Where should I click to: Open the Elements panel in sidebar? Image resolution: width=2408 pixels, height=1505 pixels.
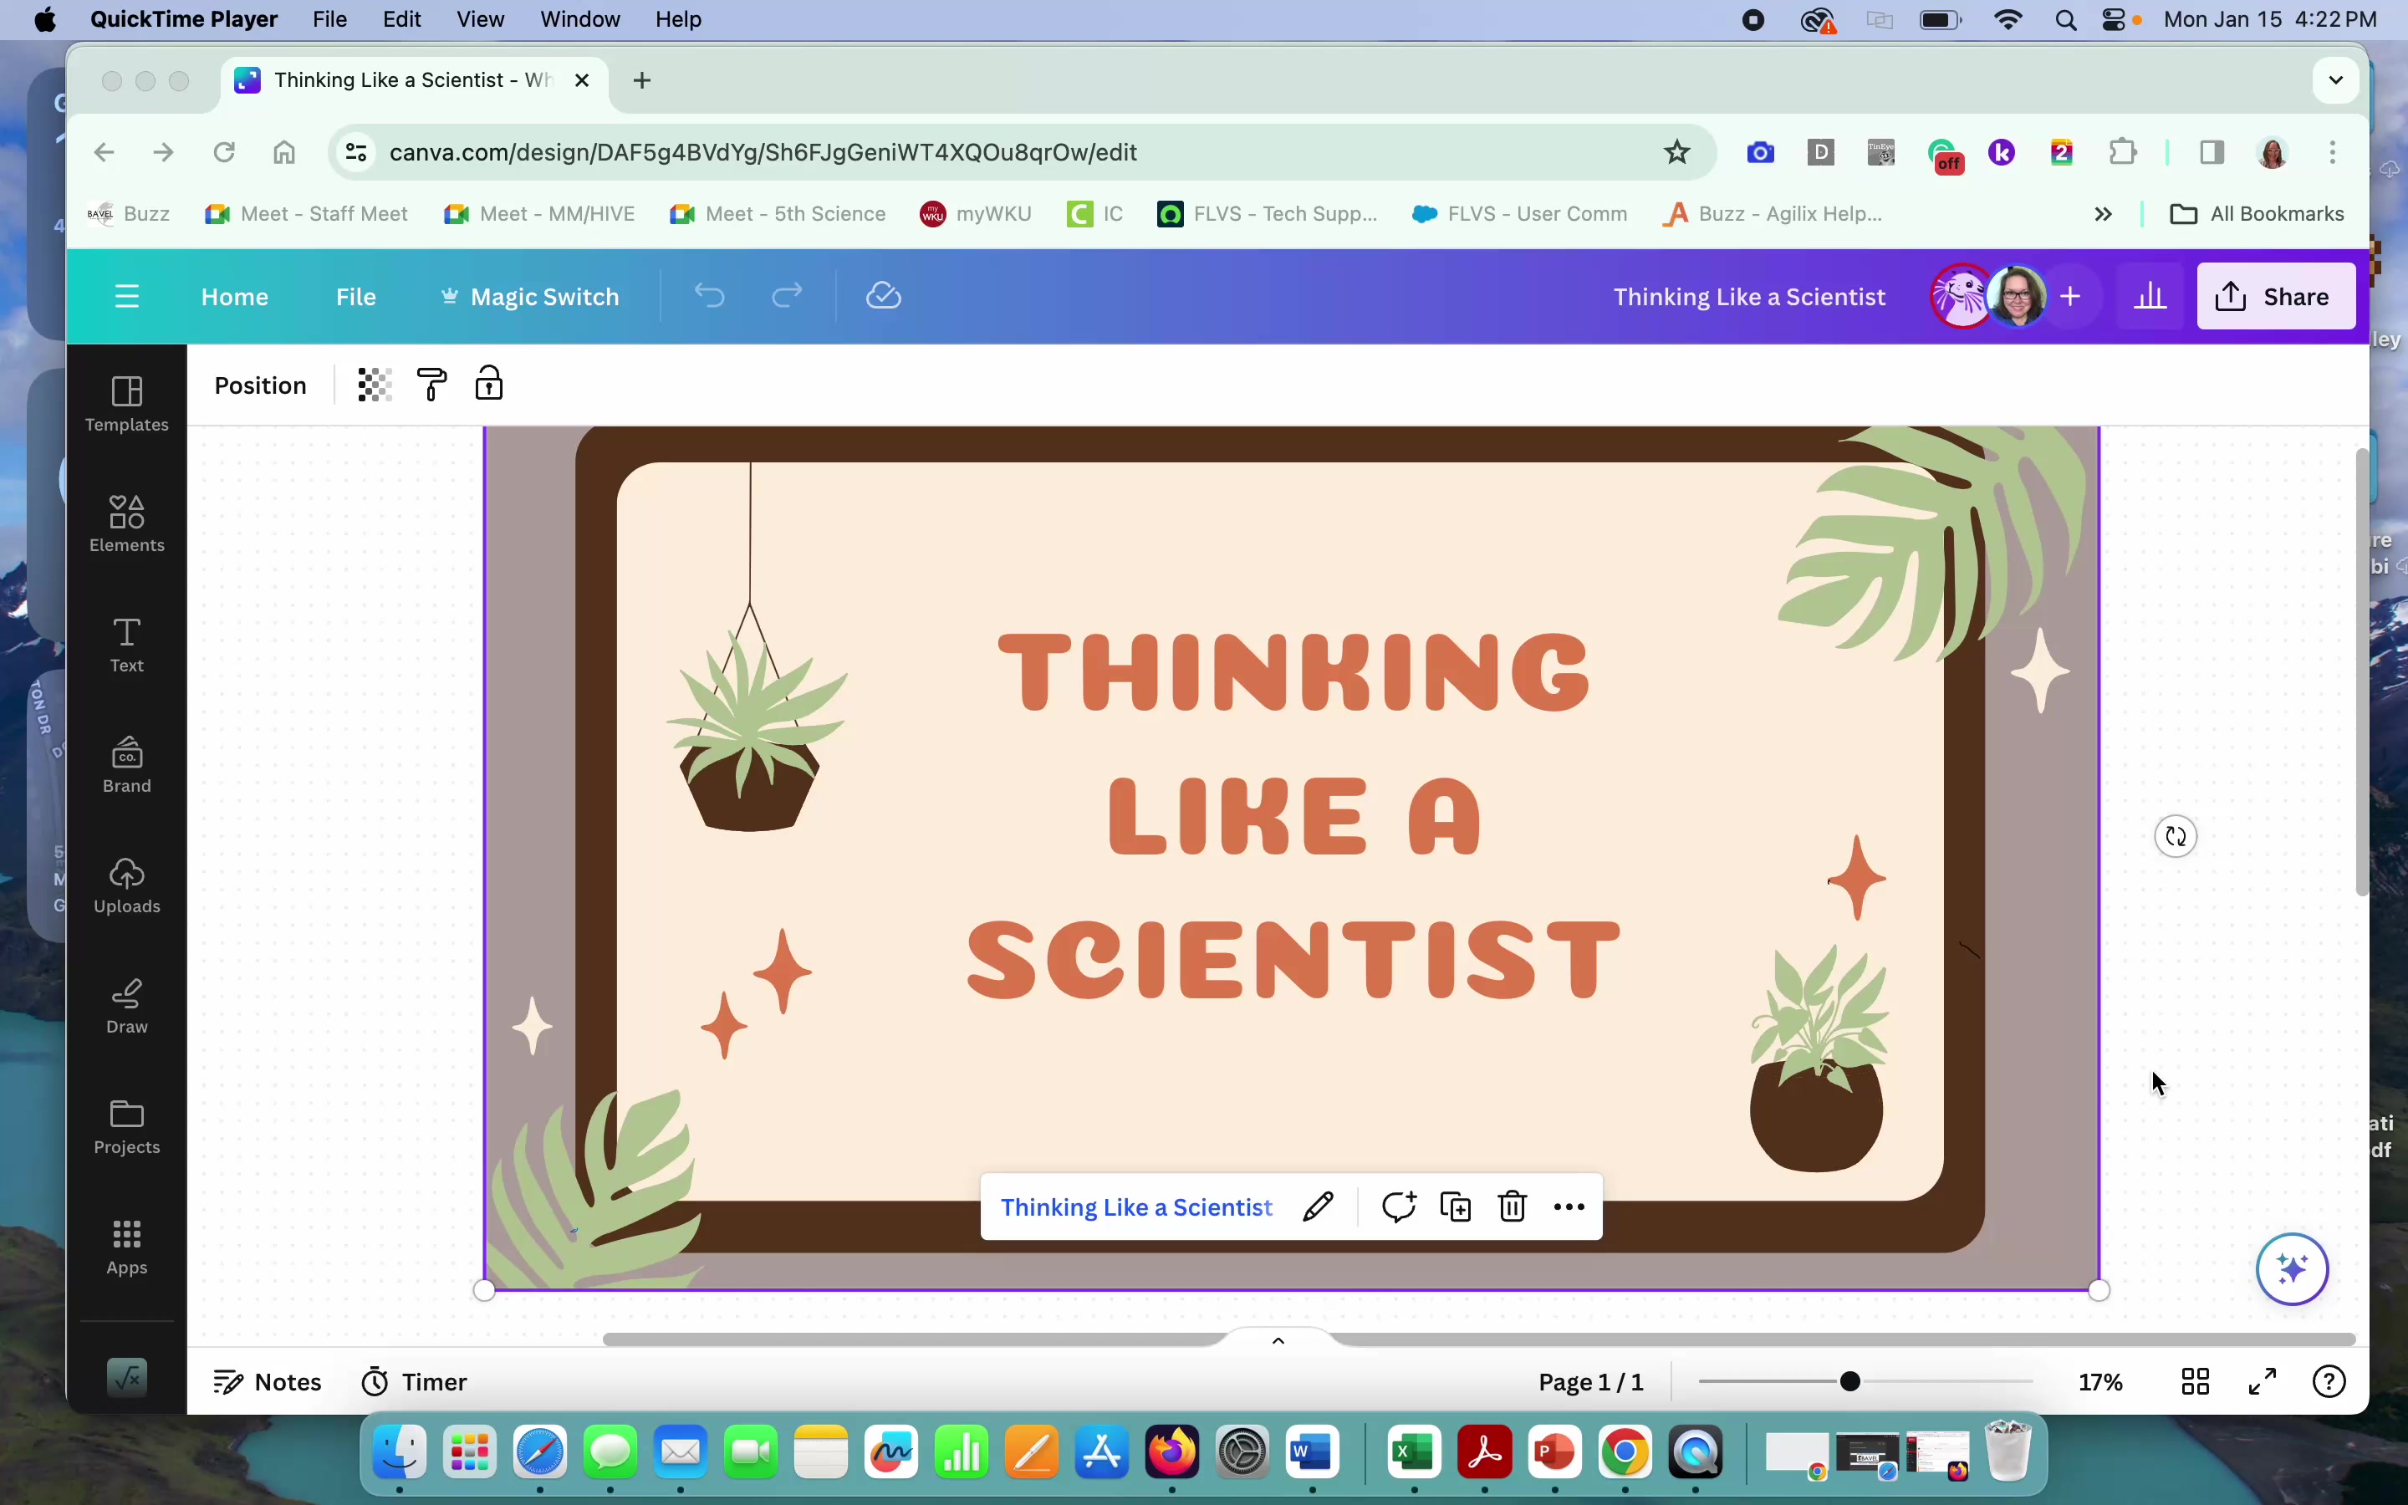pos(126,524)
